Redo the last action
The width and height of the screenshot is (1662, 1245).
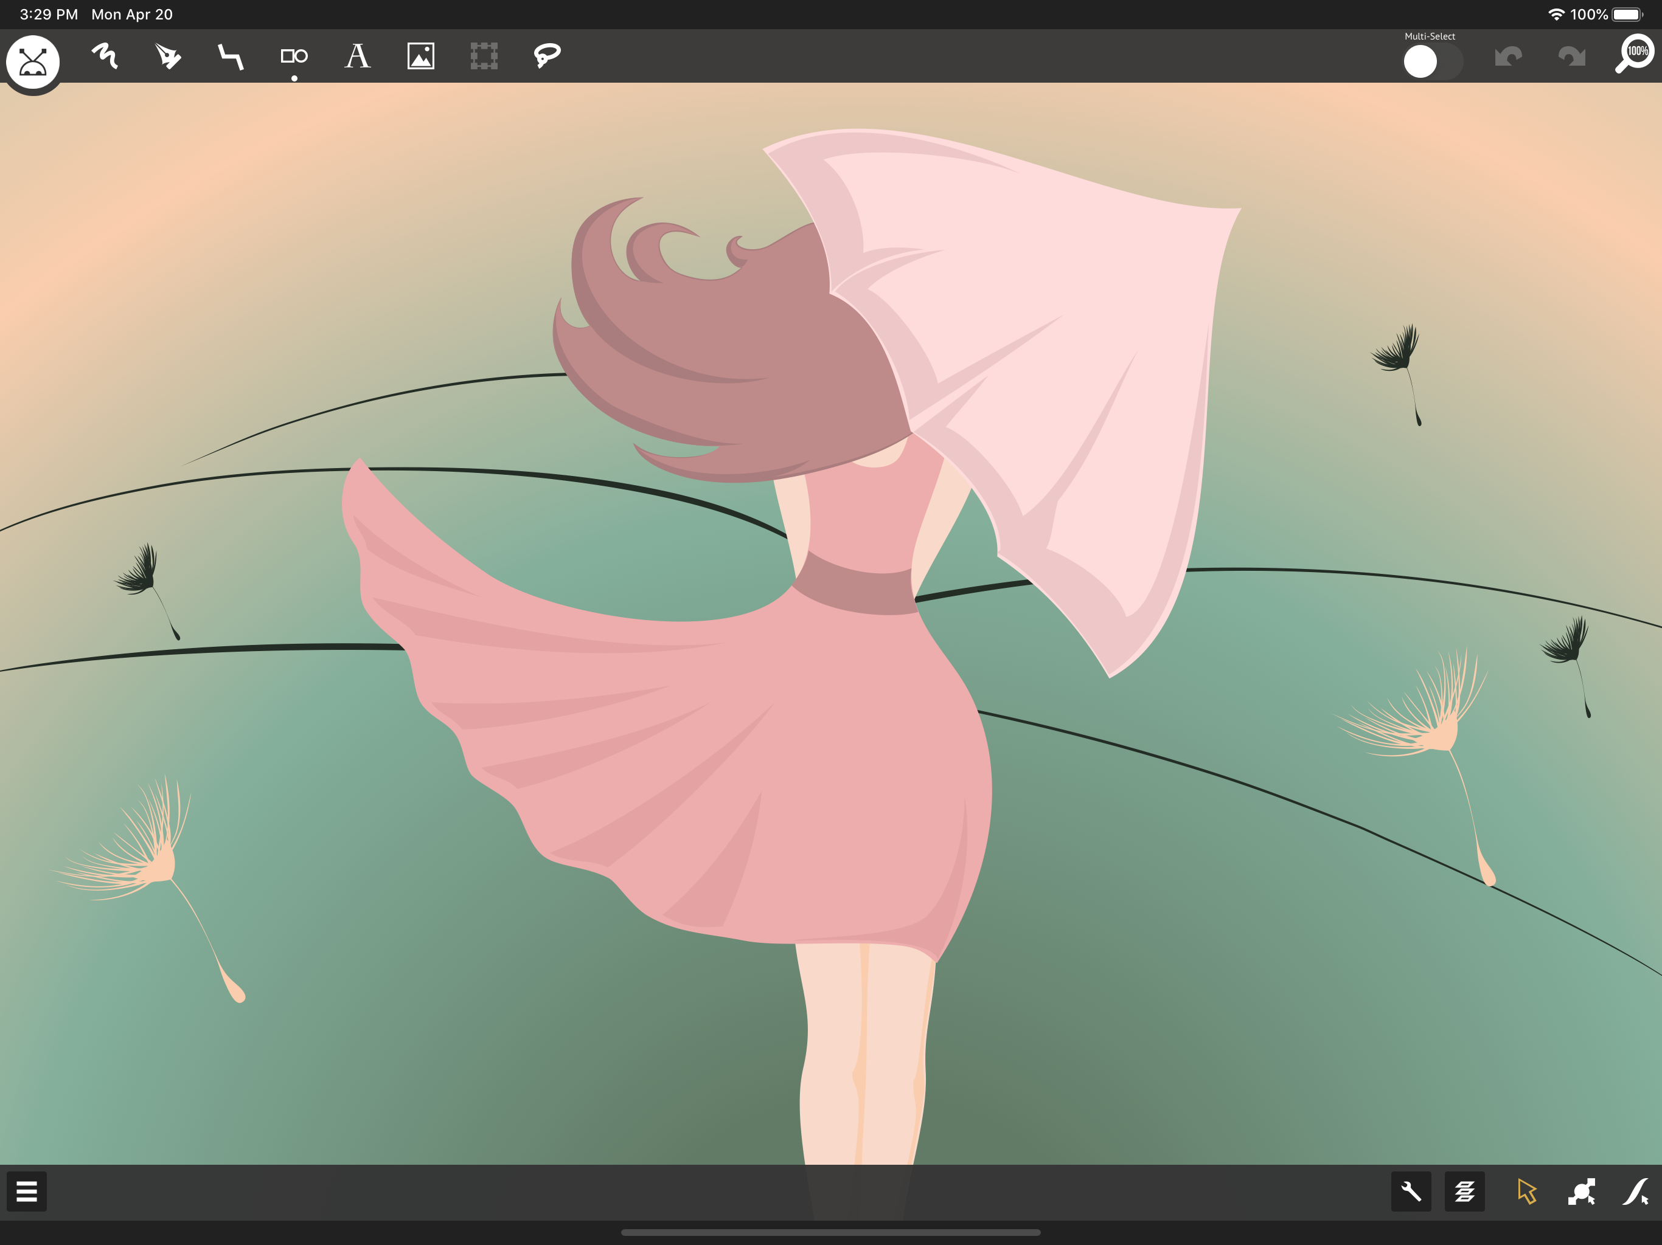pyautogui.click(x=1571, y=57)
